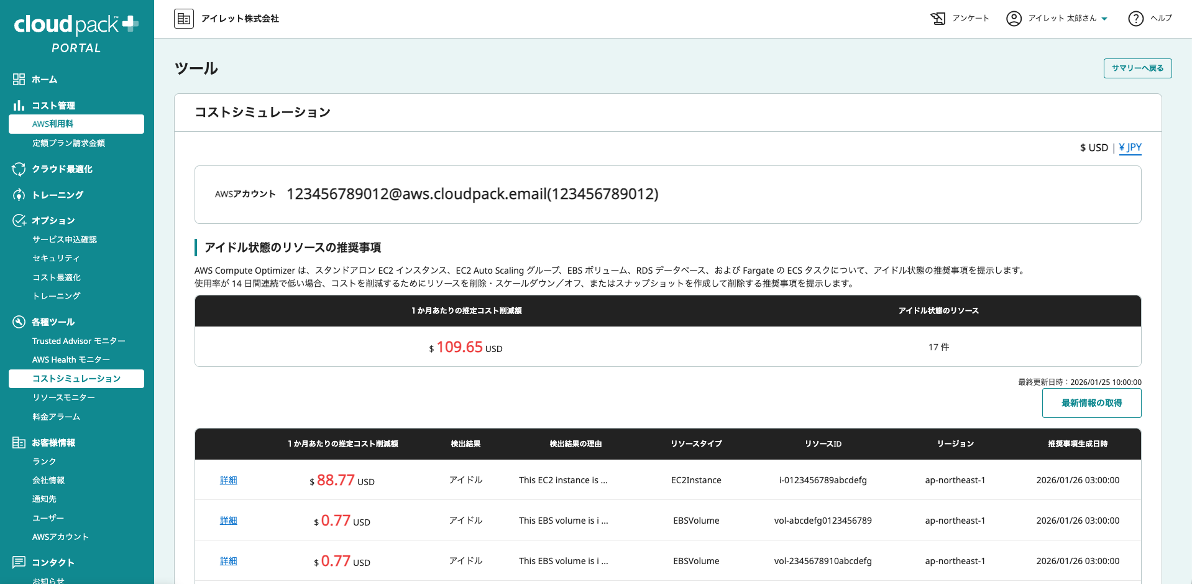Click the cloudpack PORTAL logo
The height and width of the screenshot is (584, 1192).
76,34
